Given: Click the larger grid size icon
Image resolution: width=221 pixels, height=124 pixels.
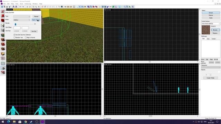Looking at the screenshot, I should 10,7.
